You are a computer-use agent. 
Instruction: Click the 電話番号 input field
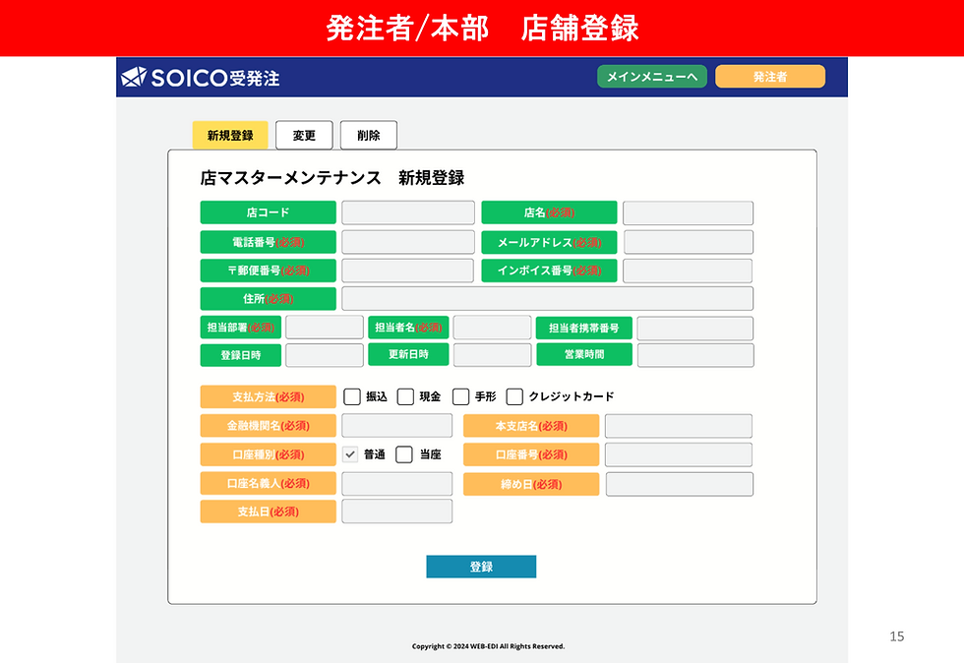click(x=407, y=241)
